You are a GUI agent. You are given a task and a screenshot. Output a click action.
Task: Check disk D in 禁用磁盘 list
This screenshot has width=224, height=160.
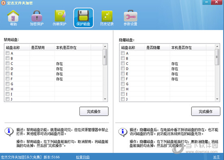(x=7, y=69)
